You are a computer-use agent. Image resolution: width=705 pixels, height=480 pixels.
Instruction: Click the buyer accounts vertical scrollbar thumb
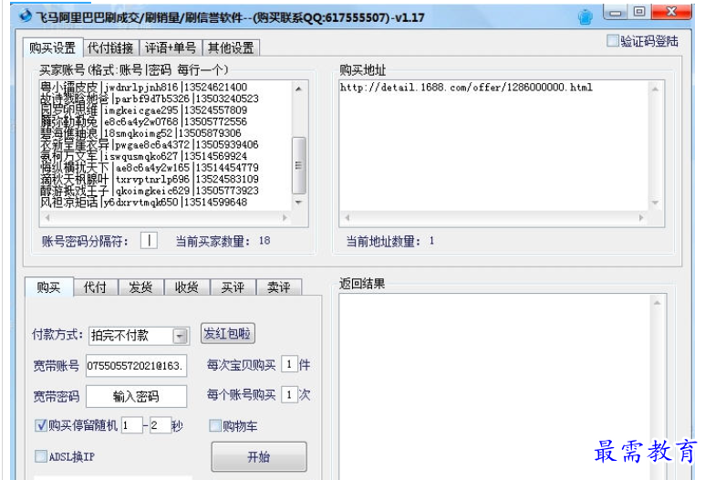(299, 165)
